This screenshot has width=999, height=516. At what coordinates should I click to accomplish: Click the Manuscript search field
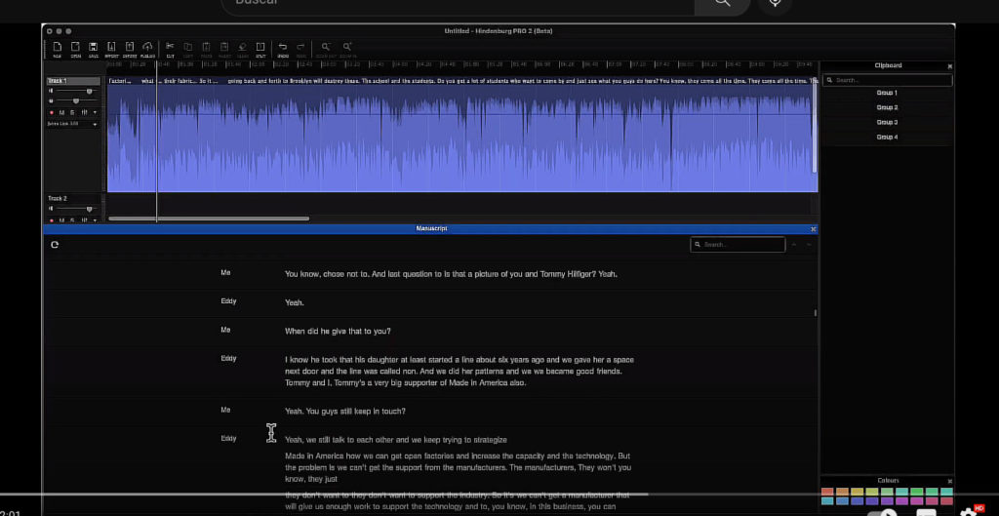(738, 245)
